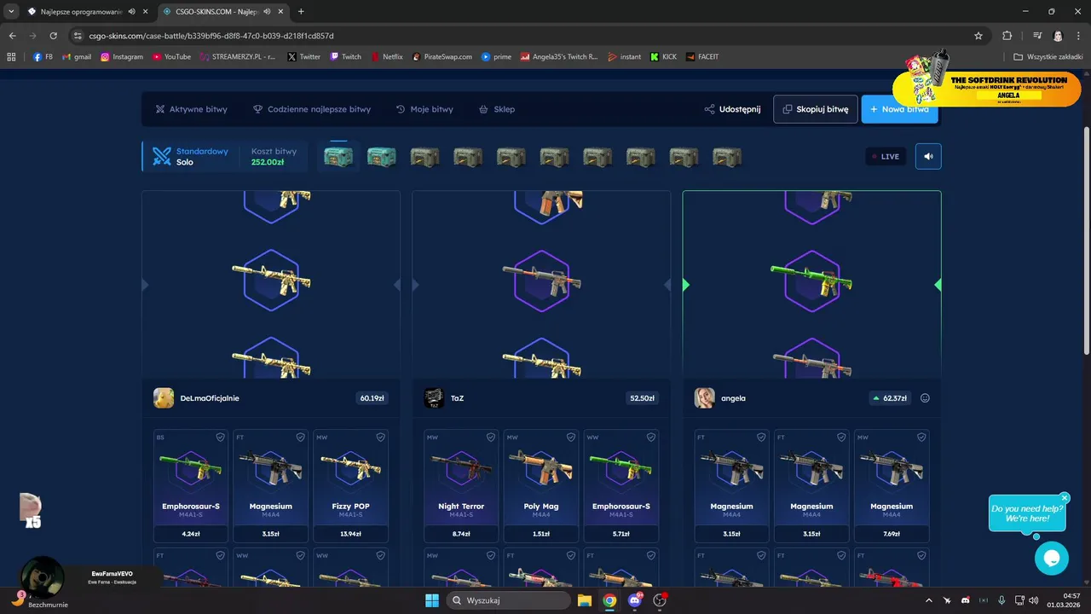Screen dimensions: 1091x614
Task: Click the page vertical scrollbar
Action: (1086, 240)
